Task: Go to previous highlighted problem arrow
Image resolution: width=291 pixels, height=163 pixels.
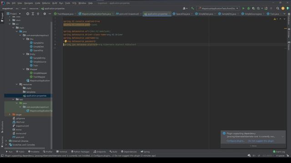Action: tap(281, 19)
